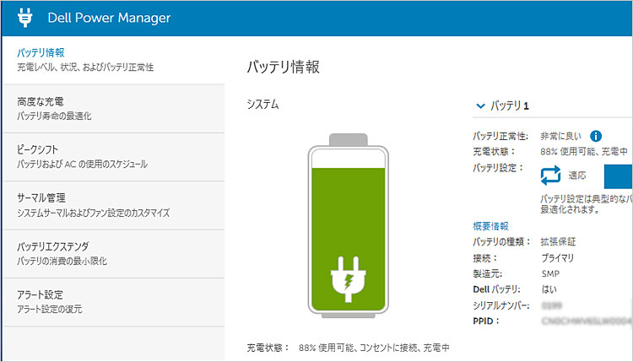Click the 88% 使用可能、充電中 status value
The height and width of the screenshot is (362, 633).
tap(584, 152)
